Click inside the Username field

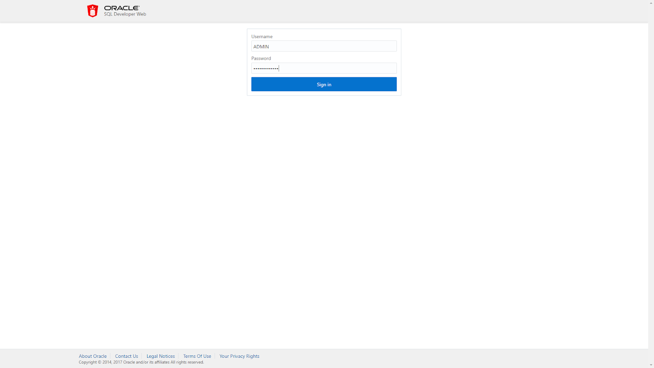324,46
